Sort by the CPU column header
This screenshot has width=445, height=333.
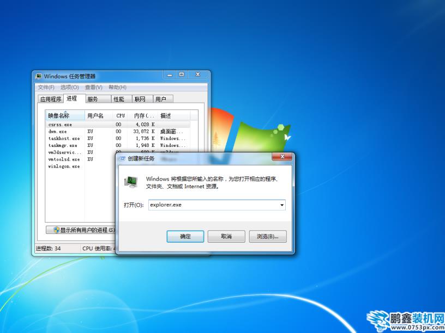click(121, 115)
